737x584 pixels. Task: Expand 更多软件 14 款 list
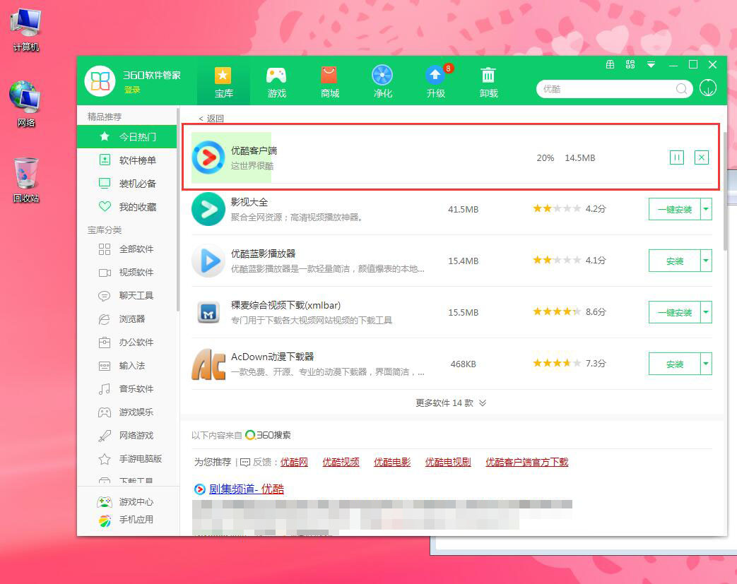coord(451,403)
